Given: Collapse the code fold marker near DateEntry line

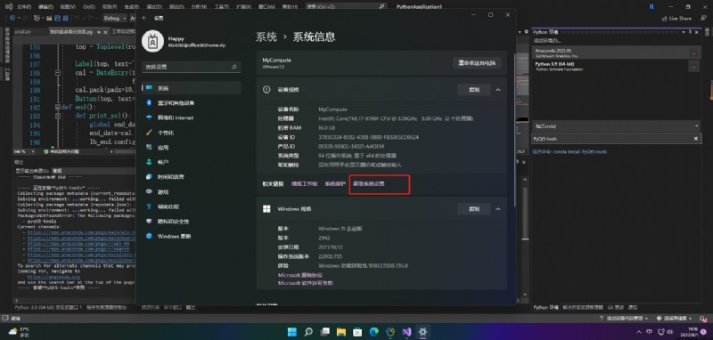Looking at the screenshot, I should pyautogui.click(x=58, y=73).
